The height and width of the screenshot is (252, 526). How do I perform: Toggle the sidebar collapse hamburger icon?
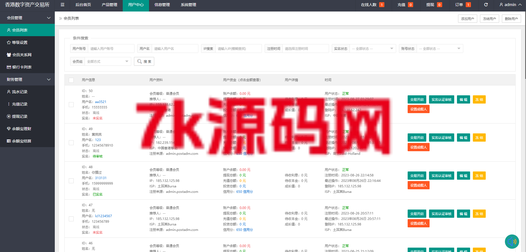62,5
